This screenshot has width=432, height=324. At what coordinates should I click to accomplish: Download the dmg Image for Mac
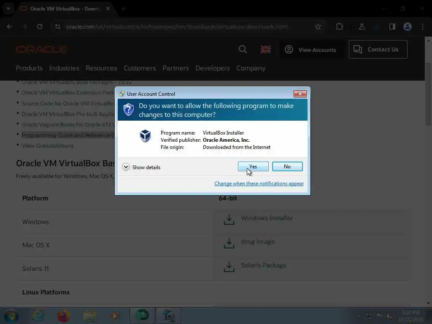258,242
